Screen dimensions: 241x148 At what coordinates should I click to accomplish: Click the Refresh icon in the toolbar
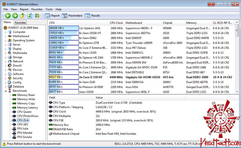pos(30,15)
